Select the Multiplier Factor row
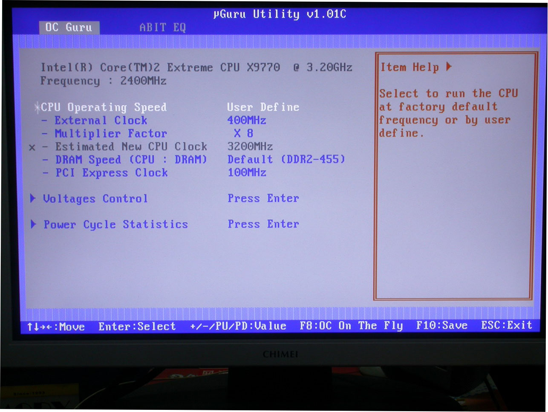Viewport: 548px width, 412px height. tap(111, 134)
